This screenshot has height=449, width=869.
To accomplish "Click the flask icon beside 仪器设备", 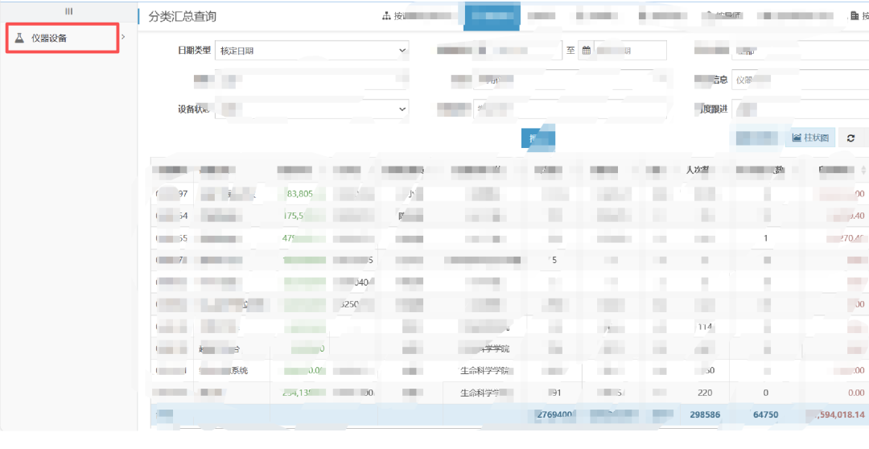I will pyautogui.click(x=19, y=38).
